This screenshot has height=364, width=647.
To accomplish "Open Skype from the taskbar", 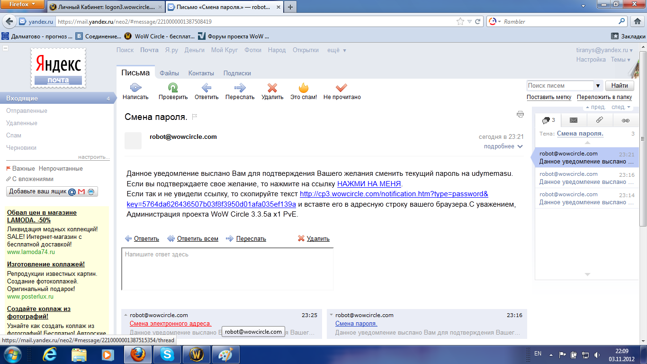I will [167, 354].
